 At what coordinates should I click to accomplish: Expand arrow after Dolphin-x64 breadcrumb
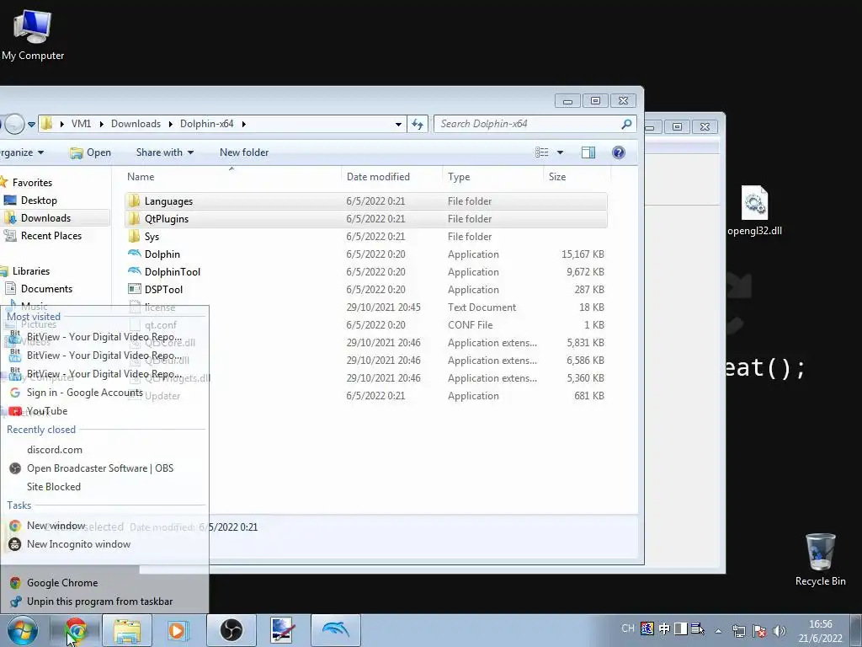(x=243, y=124)
